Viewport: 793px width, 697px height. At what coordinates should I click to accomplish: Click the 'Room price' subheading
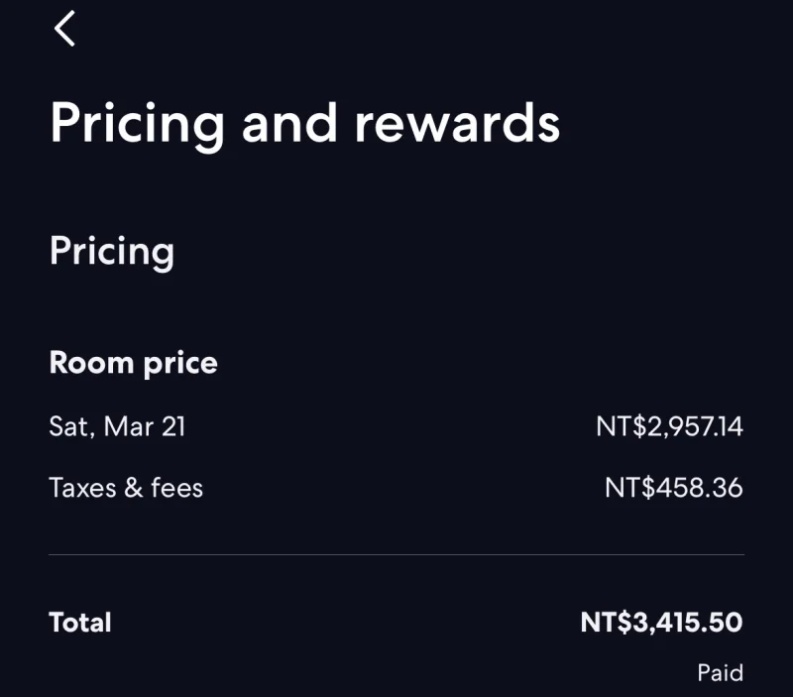tap(133, 363)
